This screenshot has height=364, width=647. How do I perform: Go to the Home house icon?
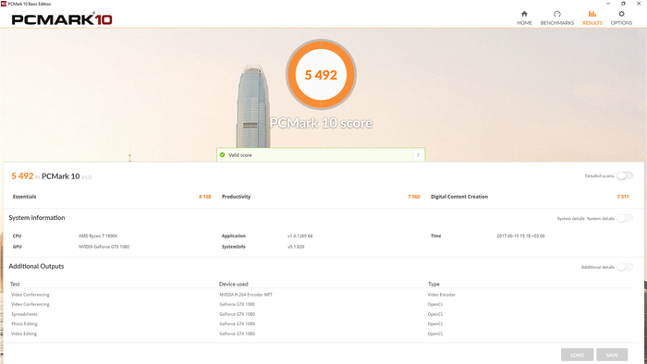point(524,14)
